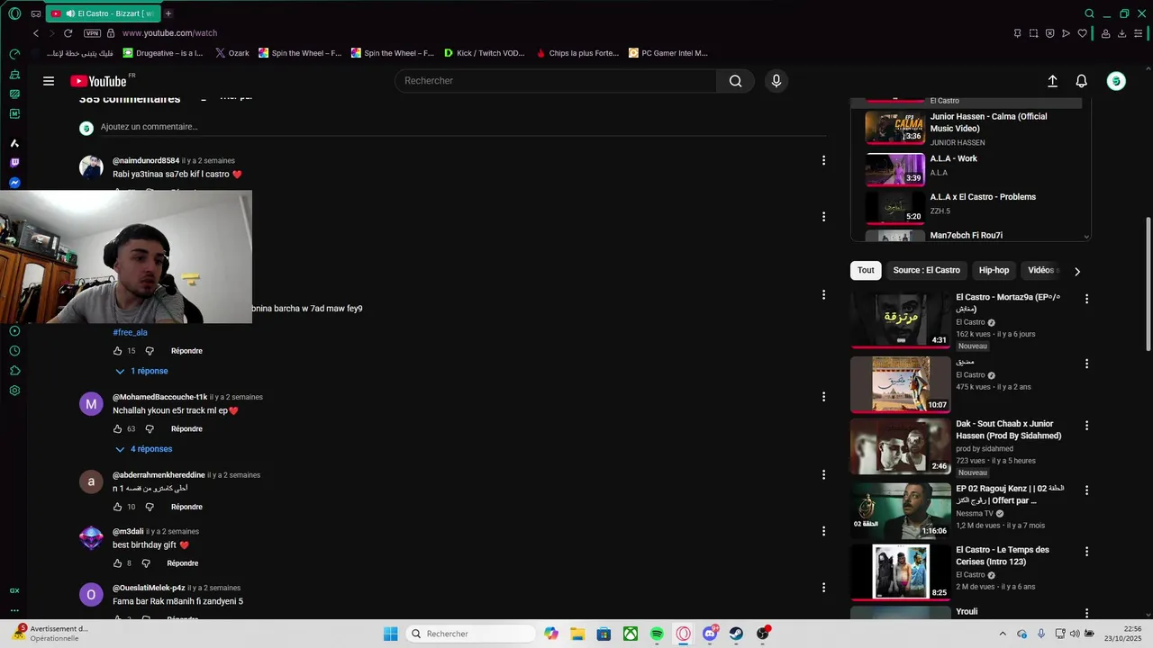Open the Windows Start menu
Screen dimensions: 1153x648
(x=390, y=634)
